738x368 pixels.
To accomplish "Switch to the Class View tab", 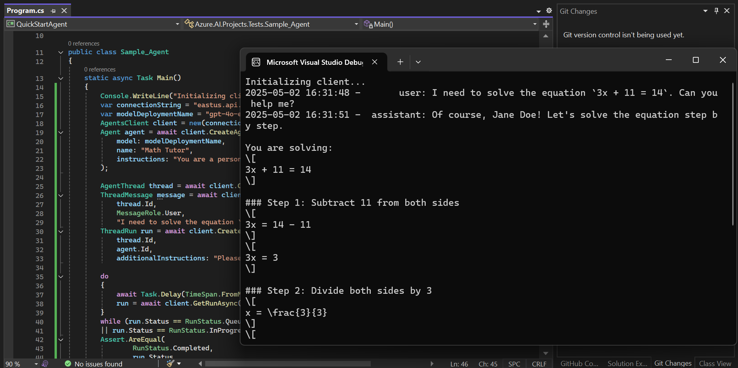I will pos(715,364).
